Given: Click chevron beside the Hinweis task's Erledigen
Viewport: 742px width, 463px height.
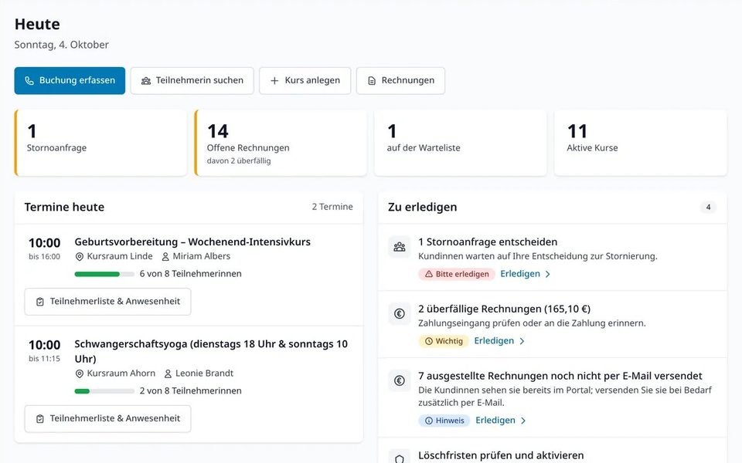Looking at the screenshot, I should coord(523,421).
